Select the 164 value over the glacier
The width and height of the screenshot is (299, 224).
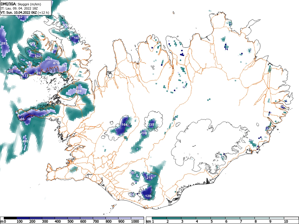point(124,125)
